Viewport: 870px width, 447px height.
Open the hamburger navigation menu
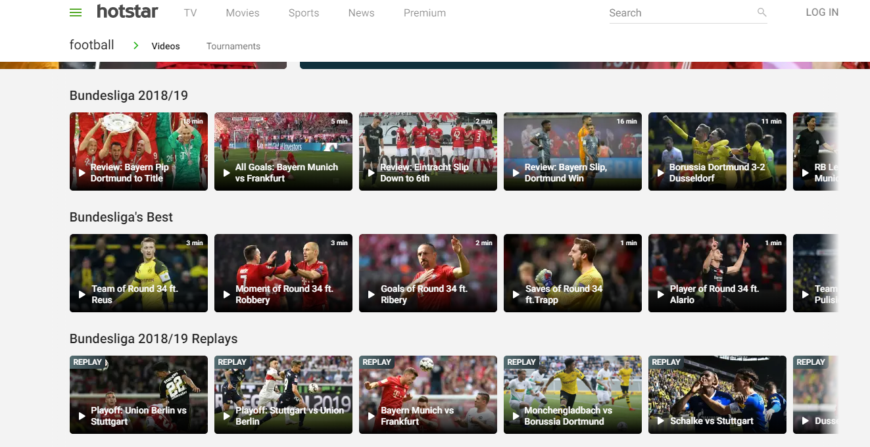75,12
